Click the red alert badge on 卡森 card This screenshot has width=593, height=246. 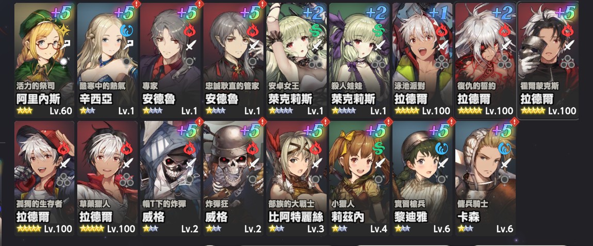point(514,122)
